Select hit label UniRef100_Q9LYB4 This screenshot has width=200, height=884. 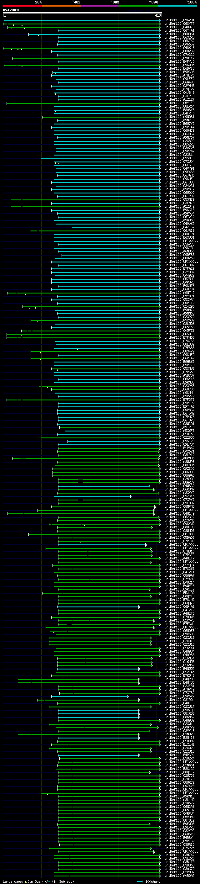click(x=179, y=444)
